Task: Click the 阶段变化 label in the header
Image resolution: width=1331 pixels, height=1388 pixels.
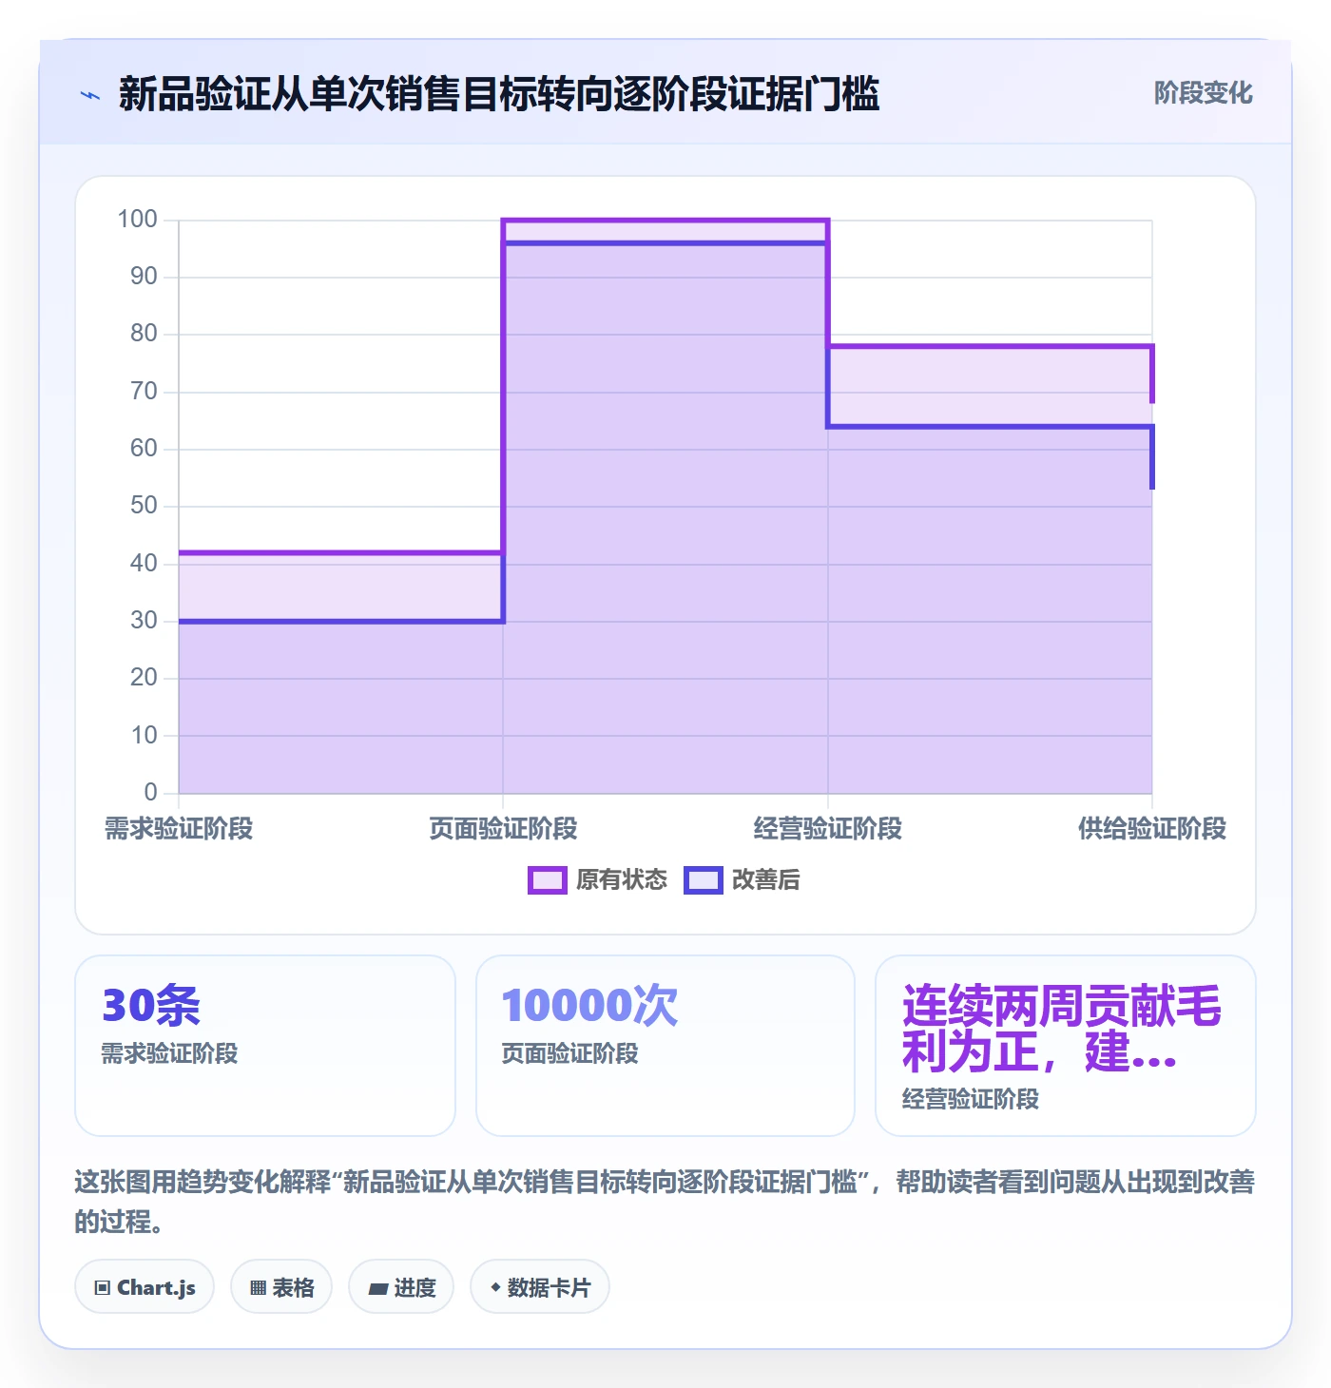Action: click(1203, 93)
